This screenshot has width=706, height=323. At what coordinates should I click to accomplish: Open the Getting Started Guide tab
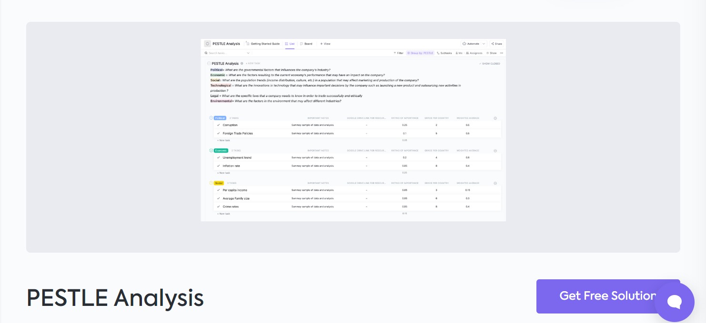click(x=263, y=44)
